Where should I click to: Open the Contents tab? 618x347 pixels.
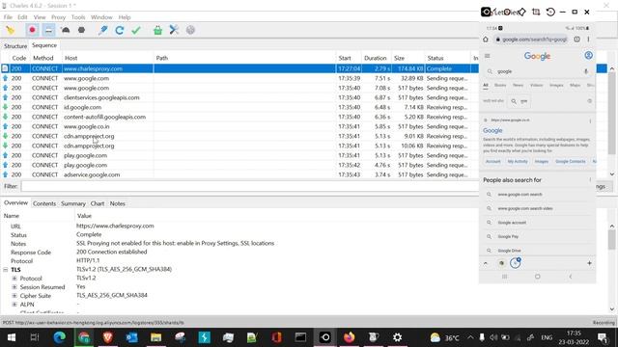(44, 203)
